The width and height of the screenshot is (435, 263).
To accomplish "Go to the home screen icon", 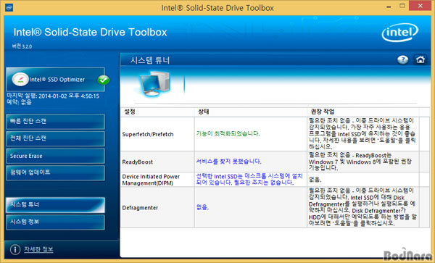I will pyautogui.click(x=420, y=59).
